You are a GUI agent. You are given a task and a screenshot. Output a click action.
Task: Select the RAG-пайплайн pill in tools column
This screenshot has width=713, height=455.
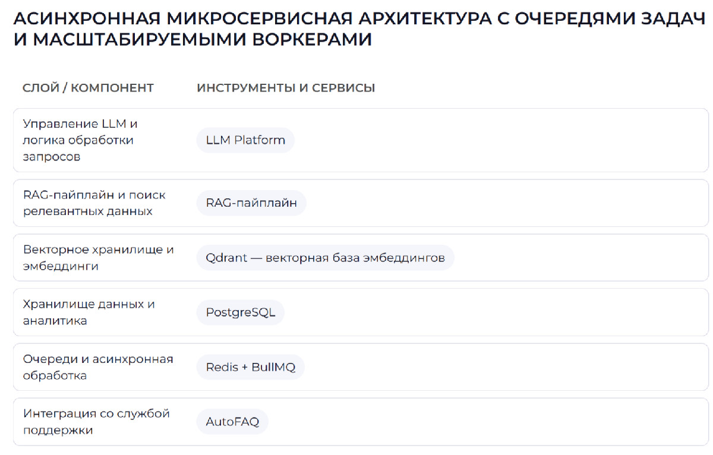coord(251,203)
